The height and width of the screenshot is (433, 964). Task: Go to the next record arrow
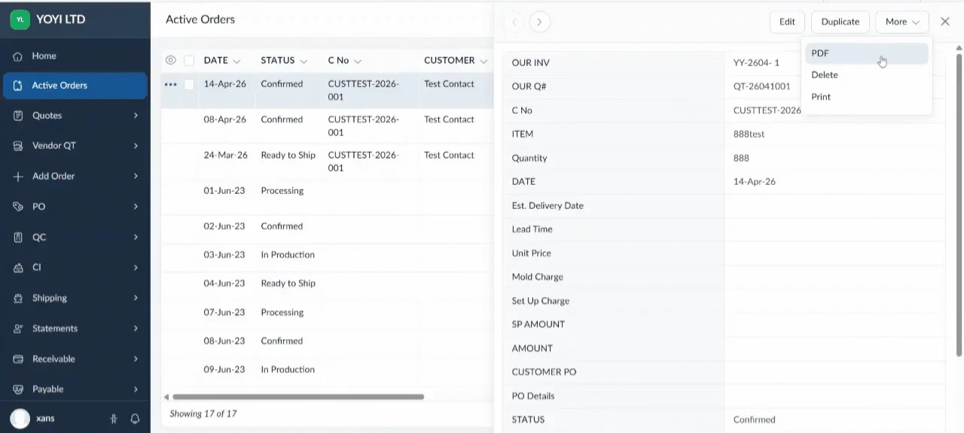[x=540, y=22]
